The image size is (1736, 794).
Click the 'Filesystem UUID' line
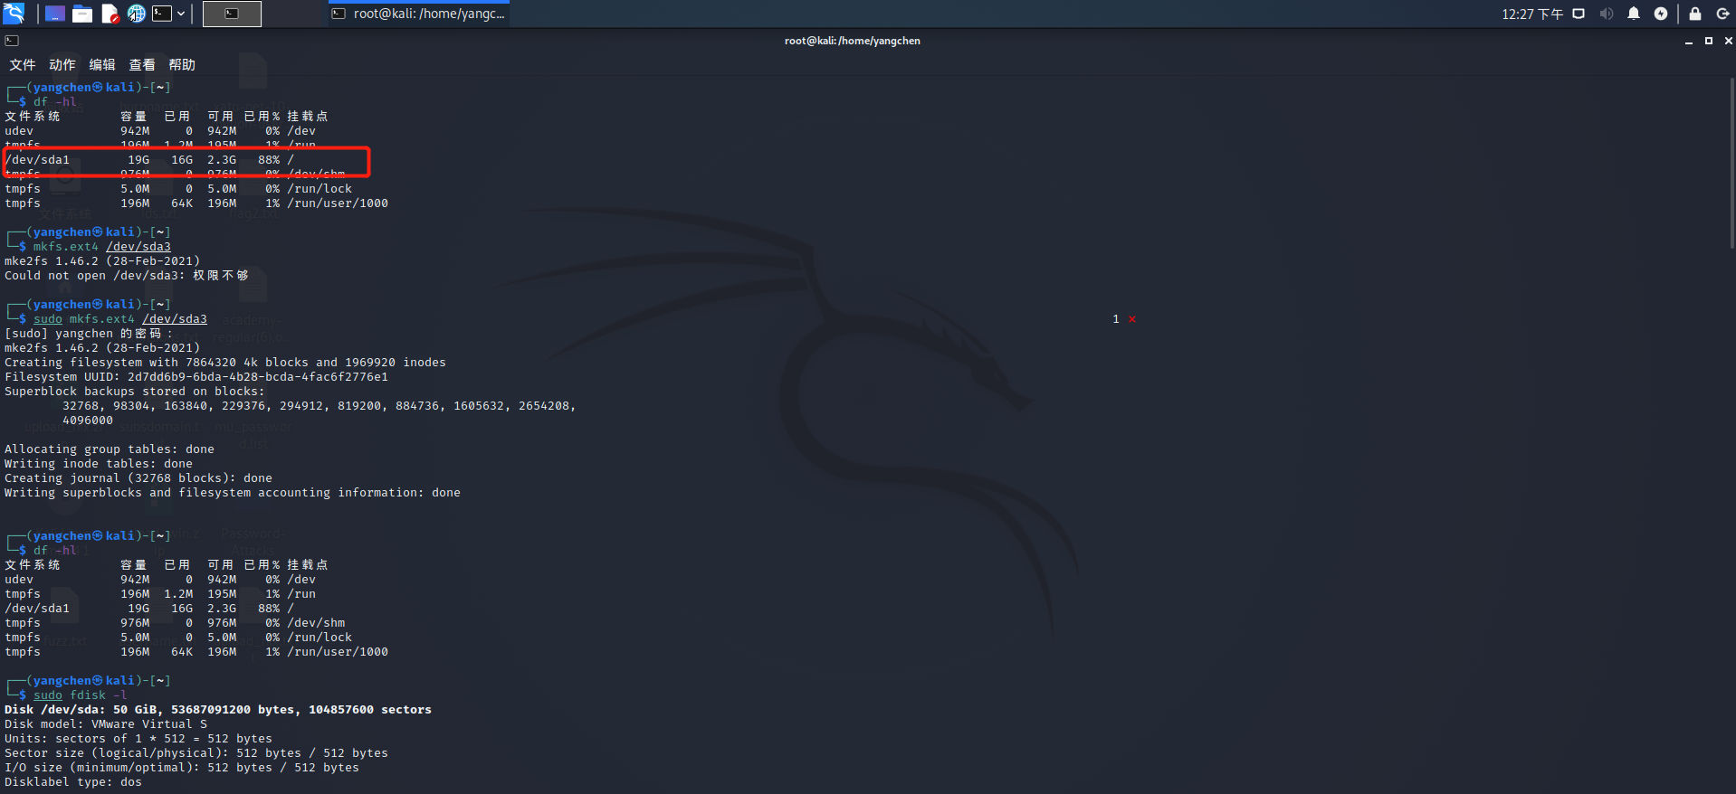[x=196, y=377]
